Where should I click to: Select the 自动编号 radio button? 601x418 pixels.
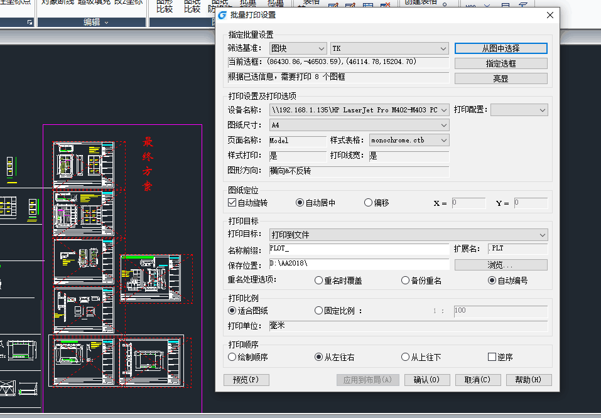(492, 281)
